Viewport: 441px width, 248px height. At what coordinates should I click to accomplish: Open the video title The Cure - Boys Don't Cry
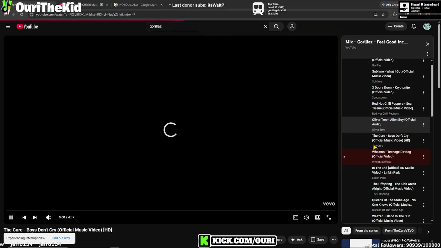pyautogui.click(x=58, y=230)
